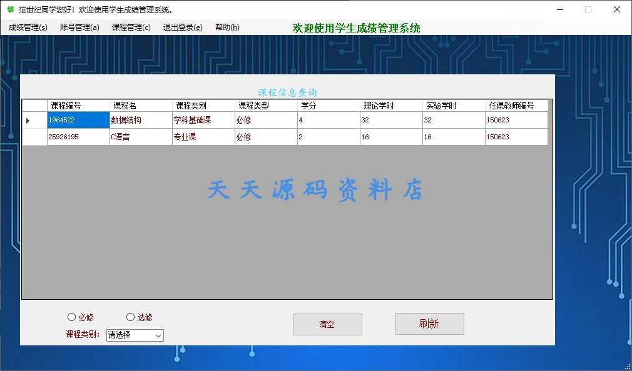
Task: Click the 必修 cell in the C语言 row
Action: pos(266,137)
